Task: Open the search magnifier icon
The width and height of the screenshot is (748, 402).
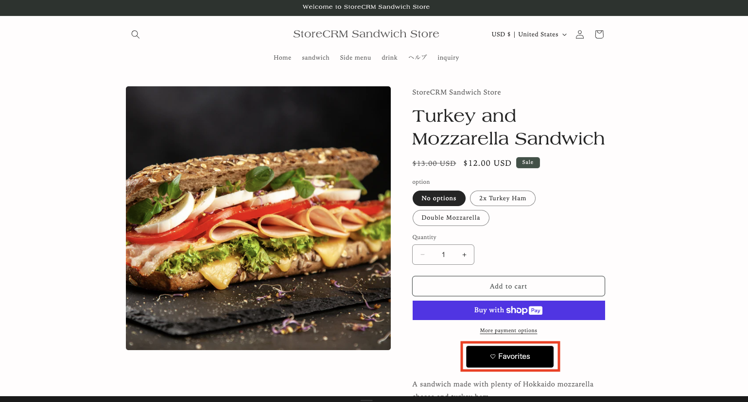Action: tap(136, 34)
